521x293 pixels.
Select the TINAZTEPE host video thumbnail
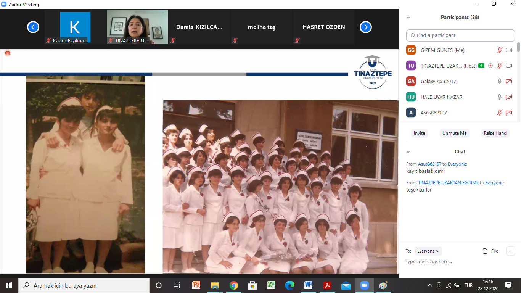point(137,27)
